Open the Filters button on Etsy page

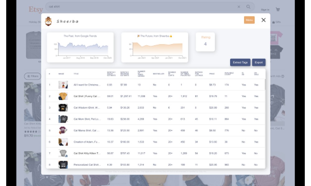point(33,76)
